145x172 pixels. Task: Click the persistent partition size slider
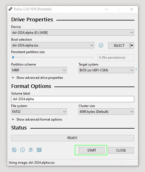click(x=53, y=57)
